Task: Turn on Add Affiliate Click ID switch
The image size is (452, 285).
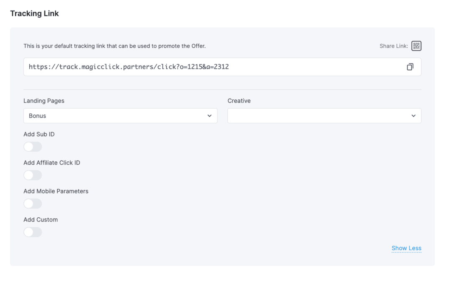Action: click(x=33, y=175)
